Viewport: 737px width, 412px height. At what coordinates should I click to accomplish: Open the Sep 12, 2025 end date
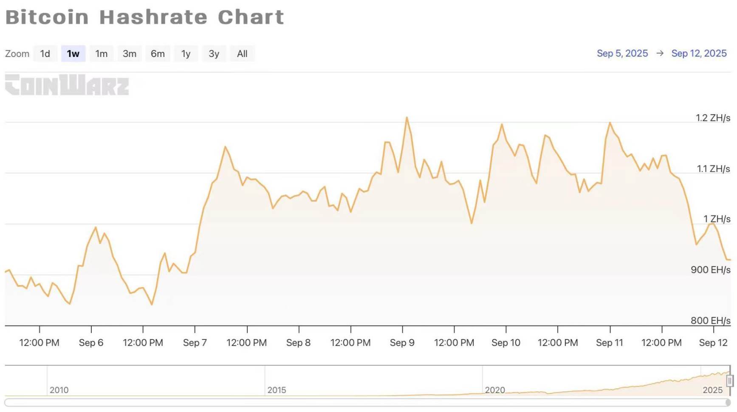699,53
